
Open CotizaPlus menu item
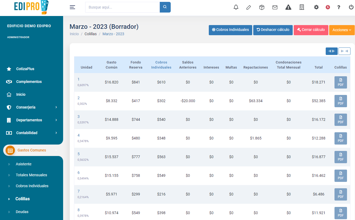[25, 69]
